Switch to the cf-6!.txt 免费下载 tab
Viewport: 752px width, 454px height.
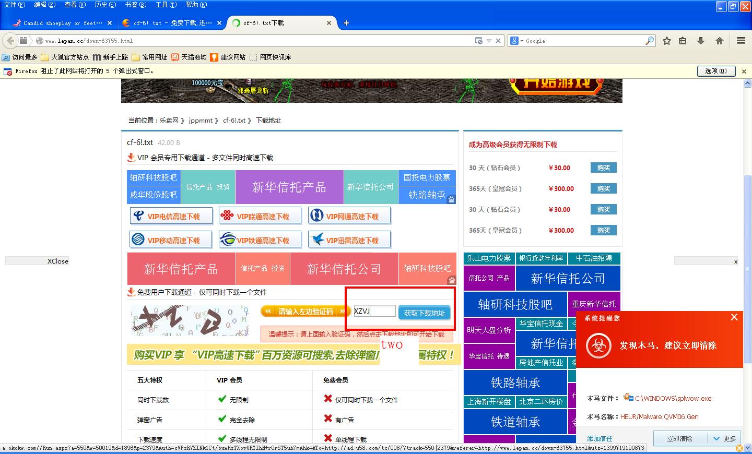[171, 23]
